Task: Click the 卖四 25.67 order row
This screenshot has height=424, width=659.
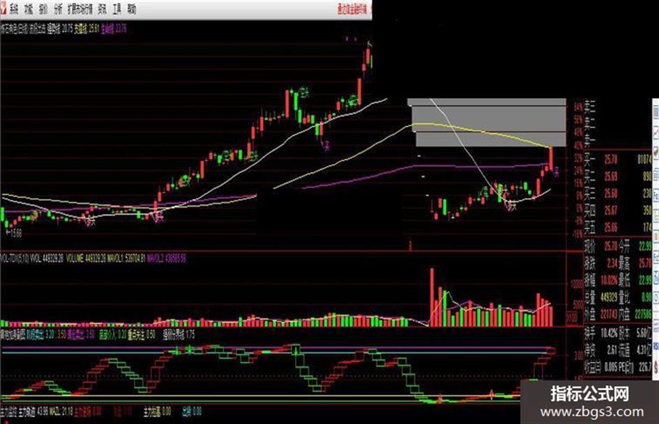Action: [x=618, y=210]
